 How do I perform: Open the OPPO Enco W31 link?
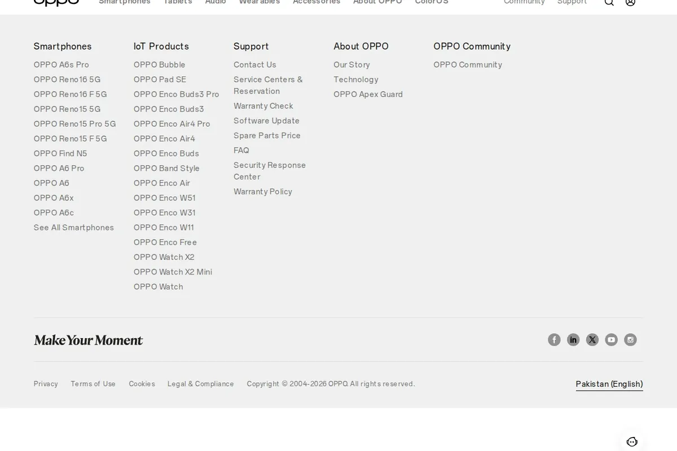coord(164,213)
